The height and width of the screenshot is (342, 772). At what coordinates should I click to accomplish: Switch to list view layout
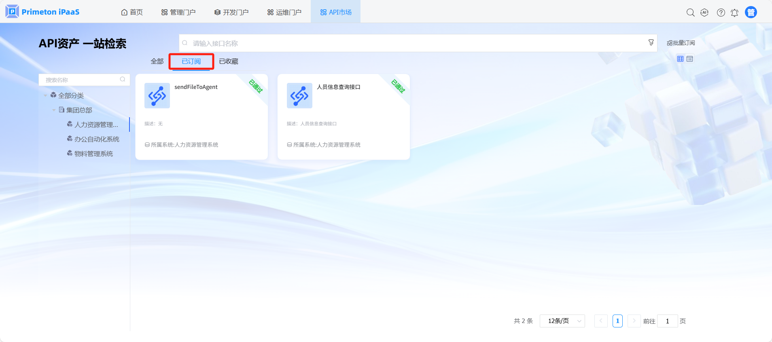coord(690,59)
